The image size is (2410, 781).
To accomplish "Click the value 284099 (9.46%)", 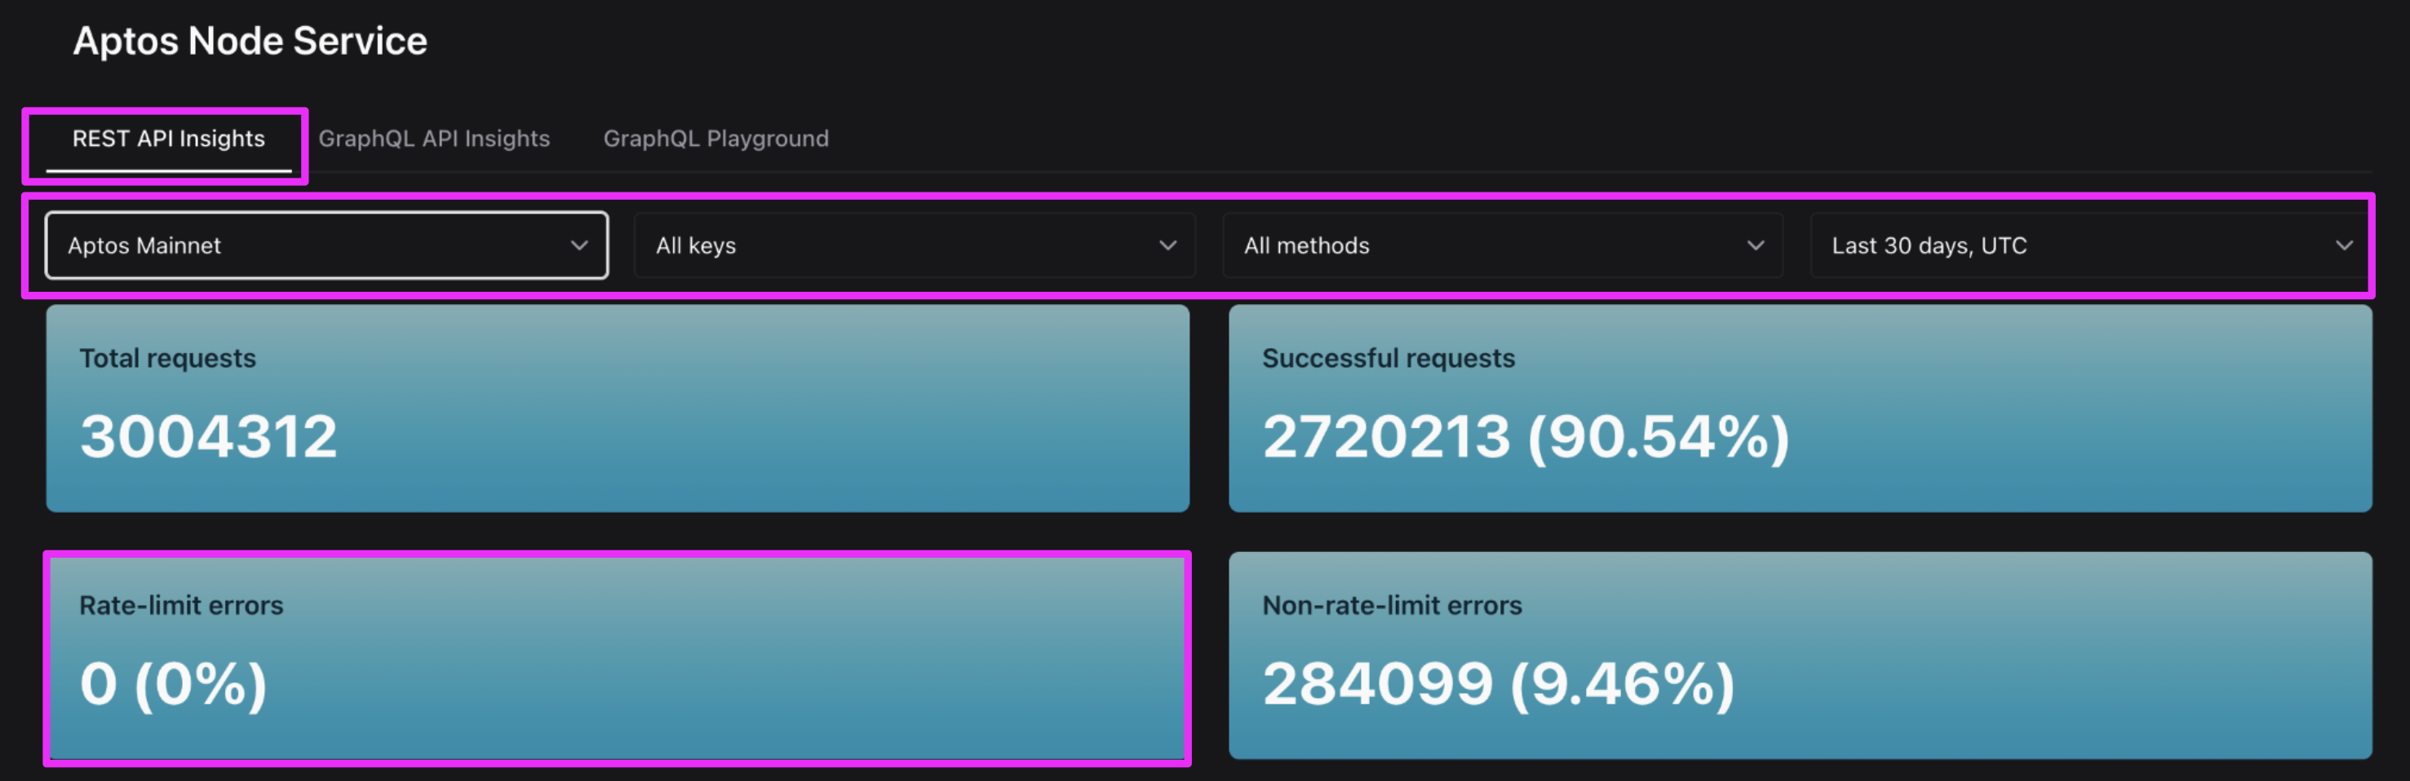I will coord(1499,684).
